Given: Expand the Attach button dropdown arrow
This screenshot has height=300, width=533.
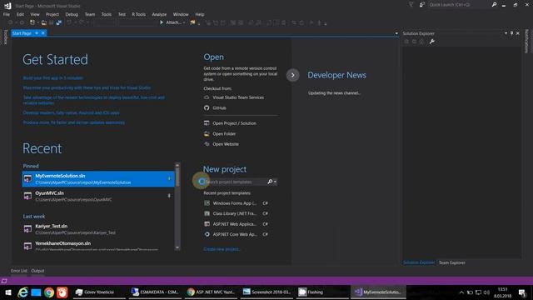Looking at the screenshot, I should coord(184,22).
